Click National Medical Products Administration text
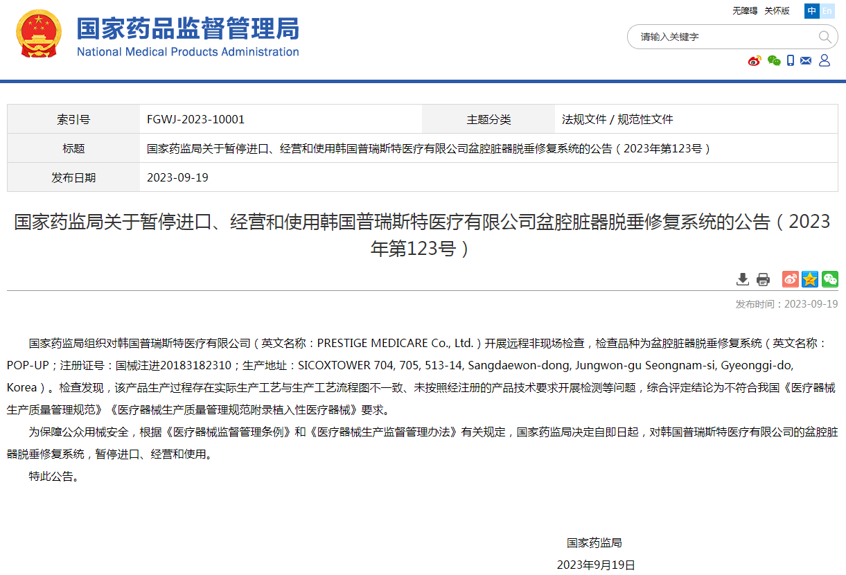The width and height of the screenshot is (846, 575). click(188, 52)
